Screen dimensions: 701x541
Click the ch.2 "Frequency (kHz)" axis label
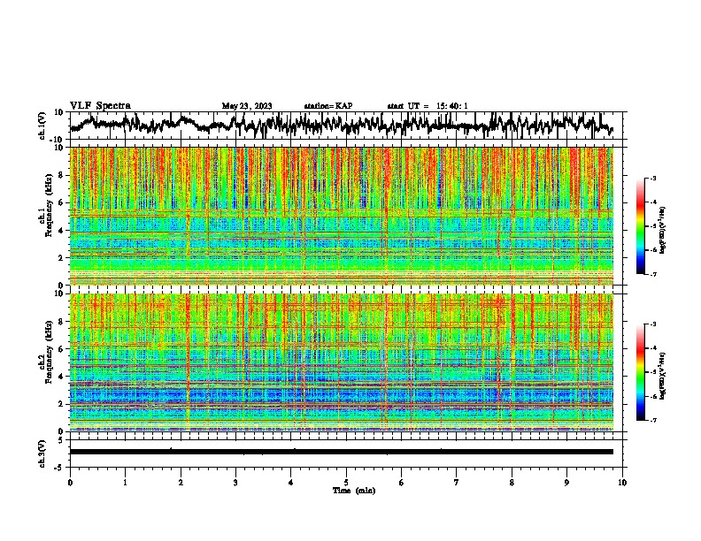(49, 352)
